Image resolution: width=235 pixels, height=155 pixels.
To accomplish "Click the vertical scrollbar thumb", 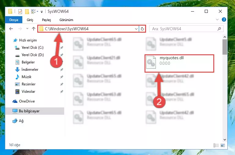I will 225,47.
